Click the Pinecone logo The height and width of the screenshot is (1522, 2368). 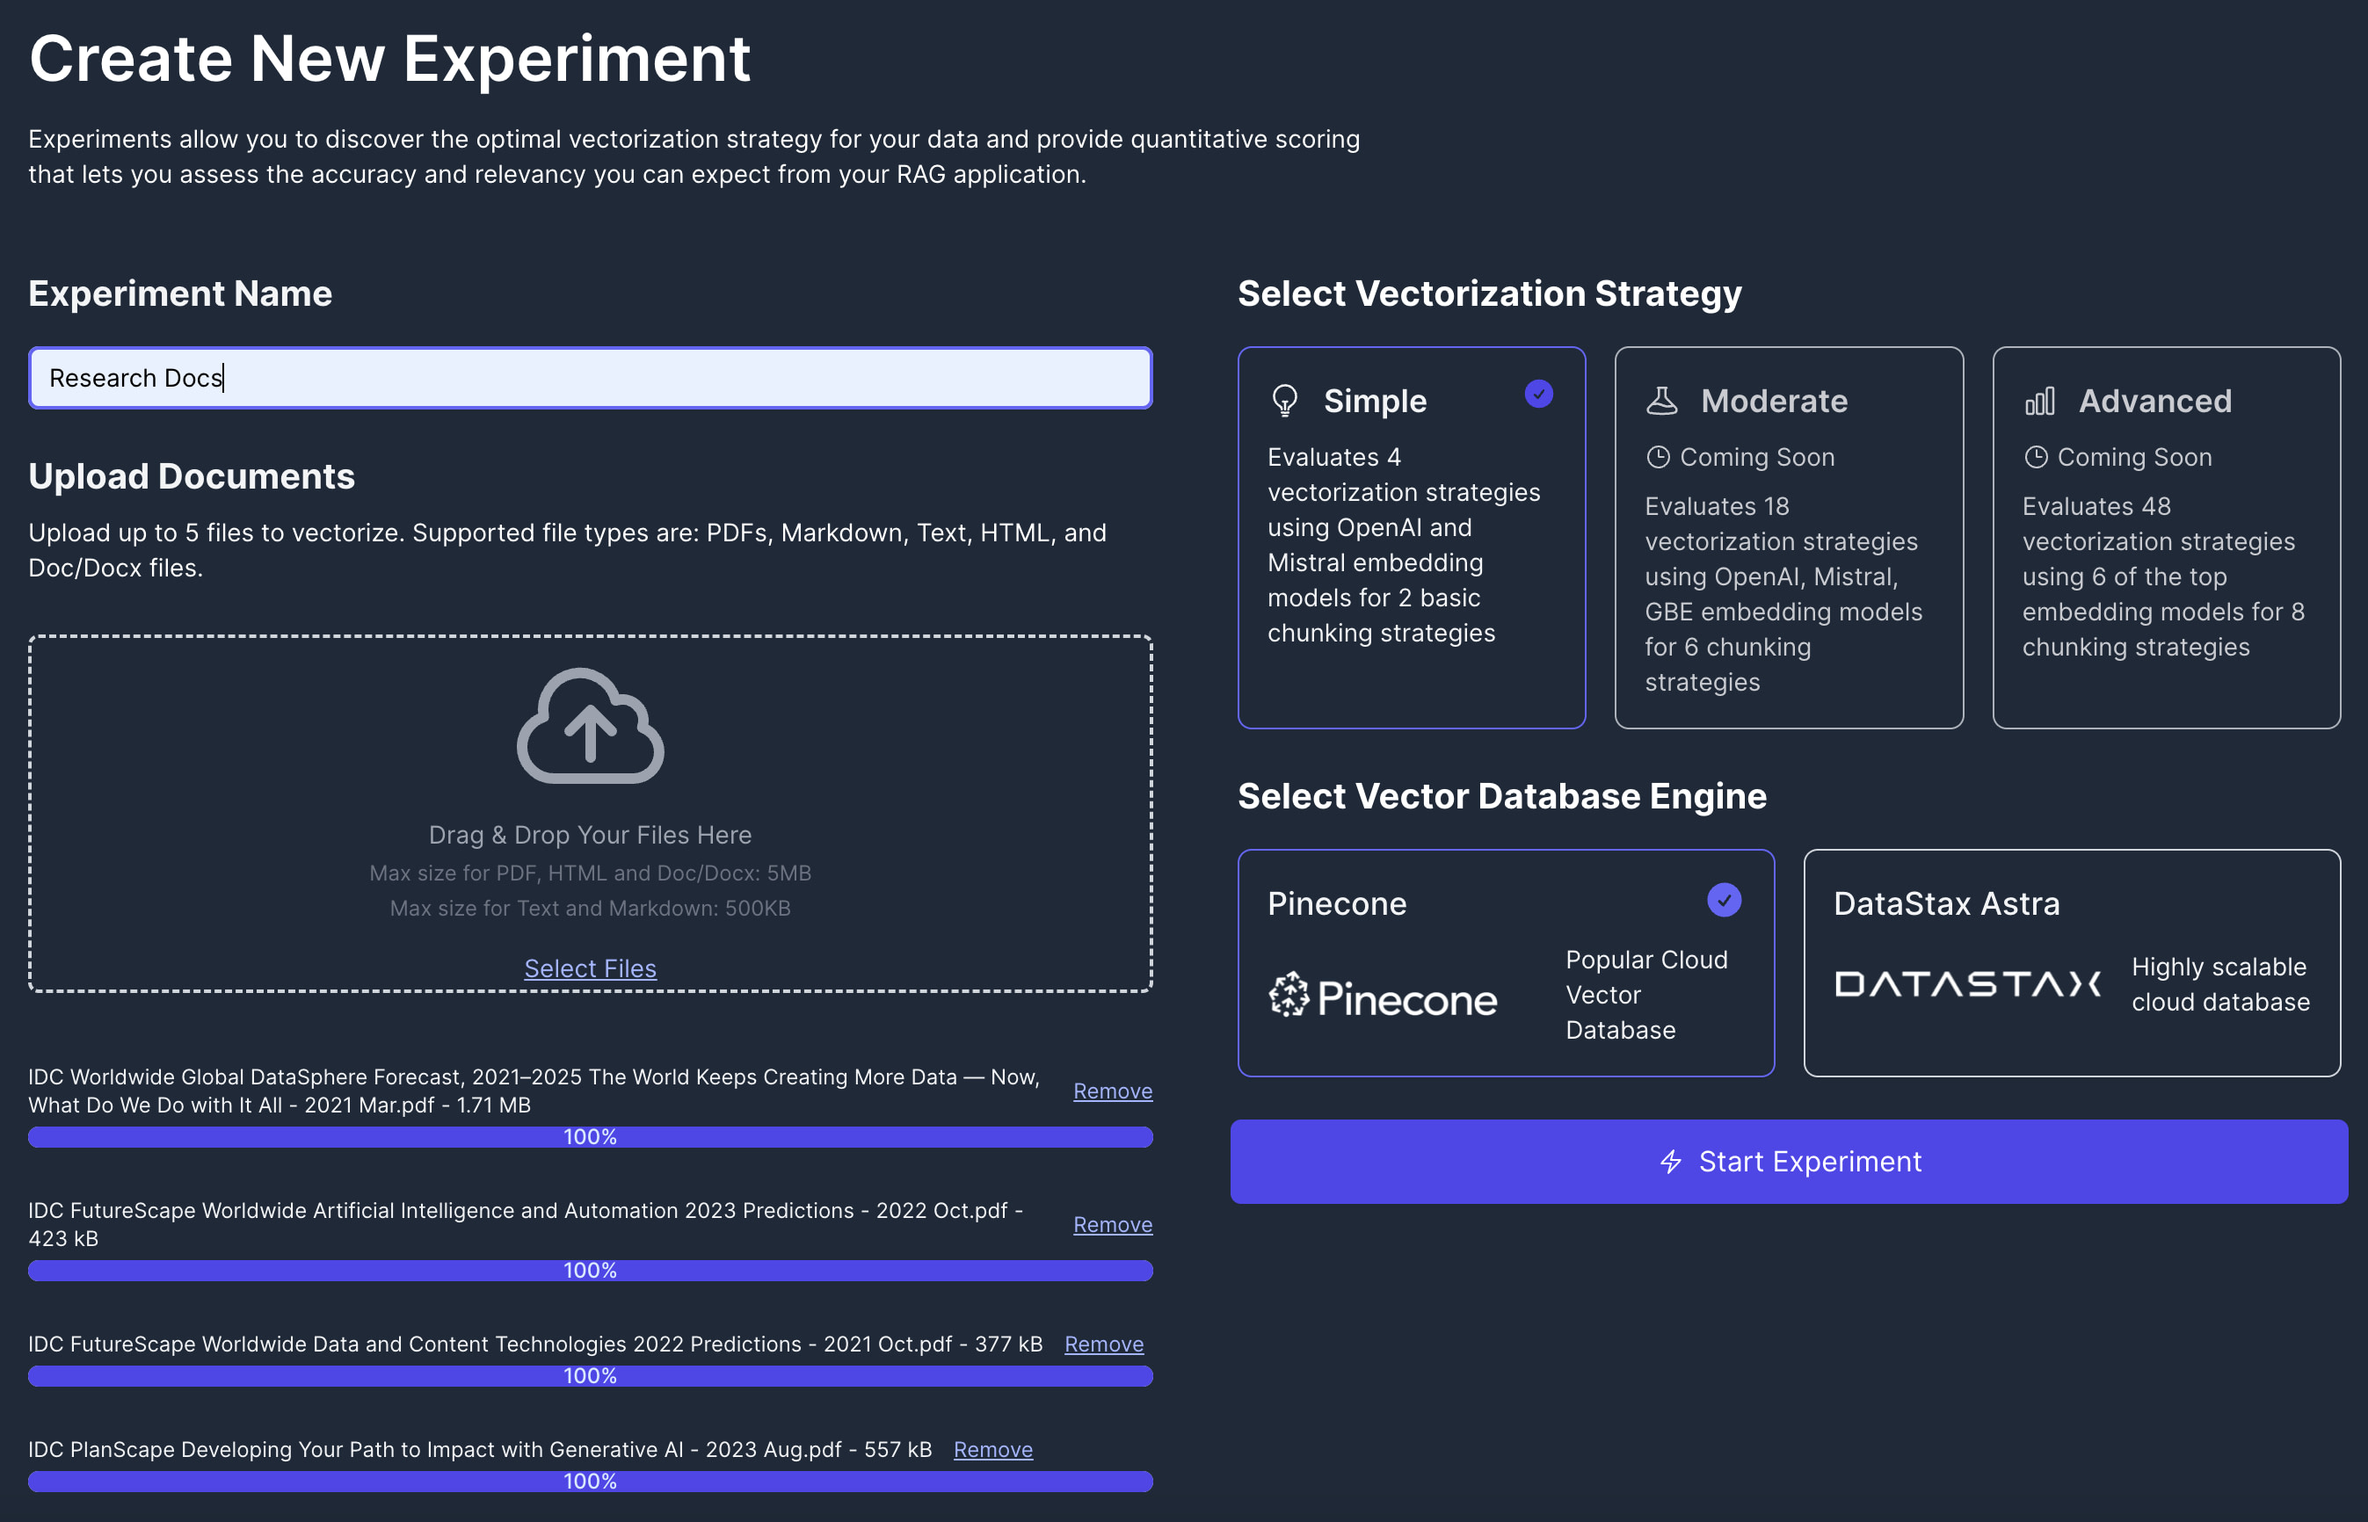click(1382, 997)
